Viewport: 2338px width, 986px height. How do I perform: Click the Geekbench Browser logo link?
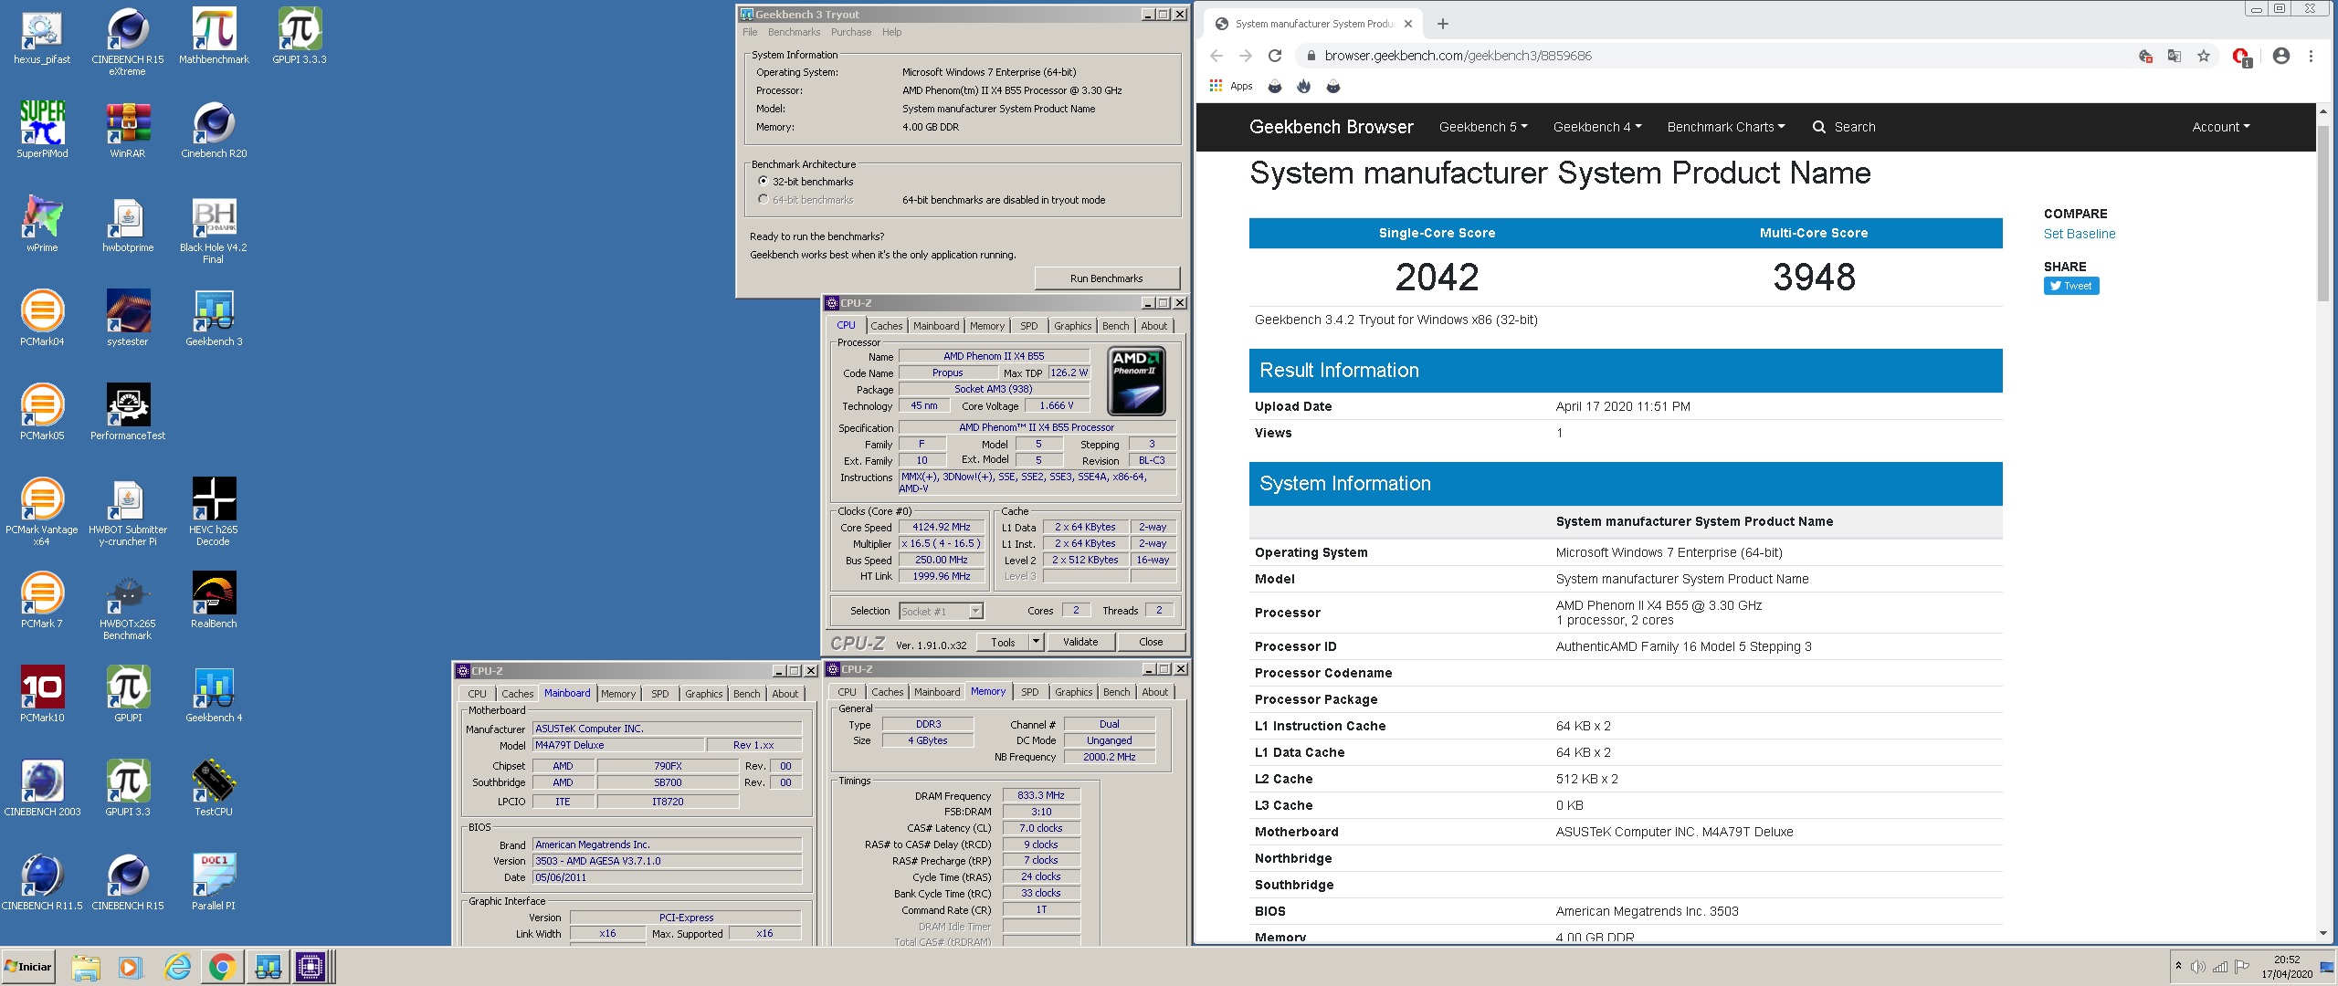point(1331,127)
